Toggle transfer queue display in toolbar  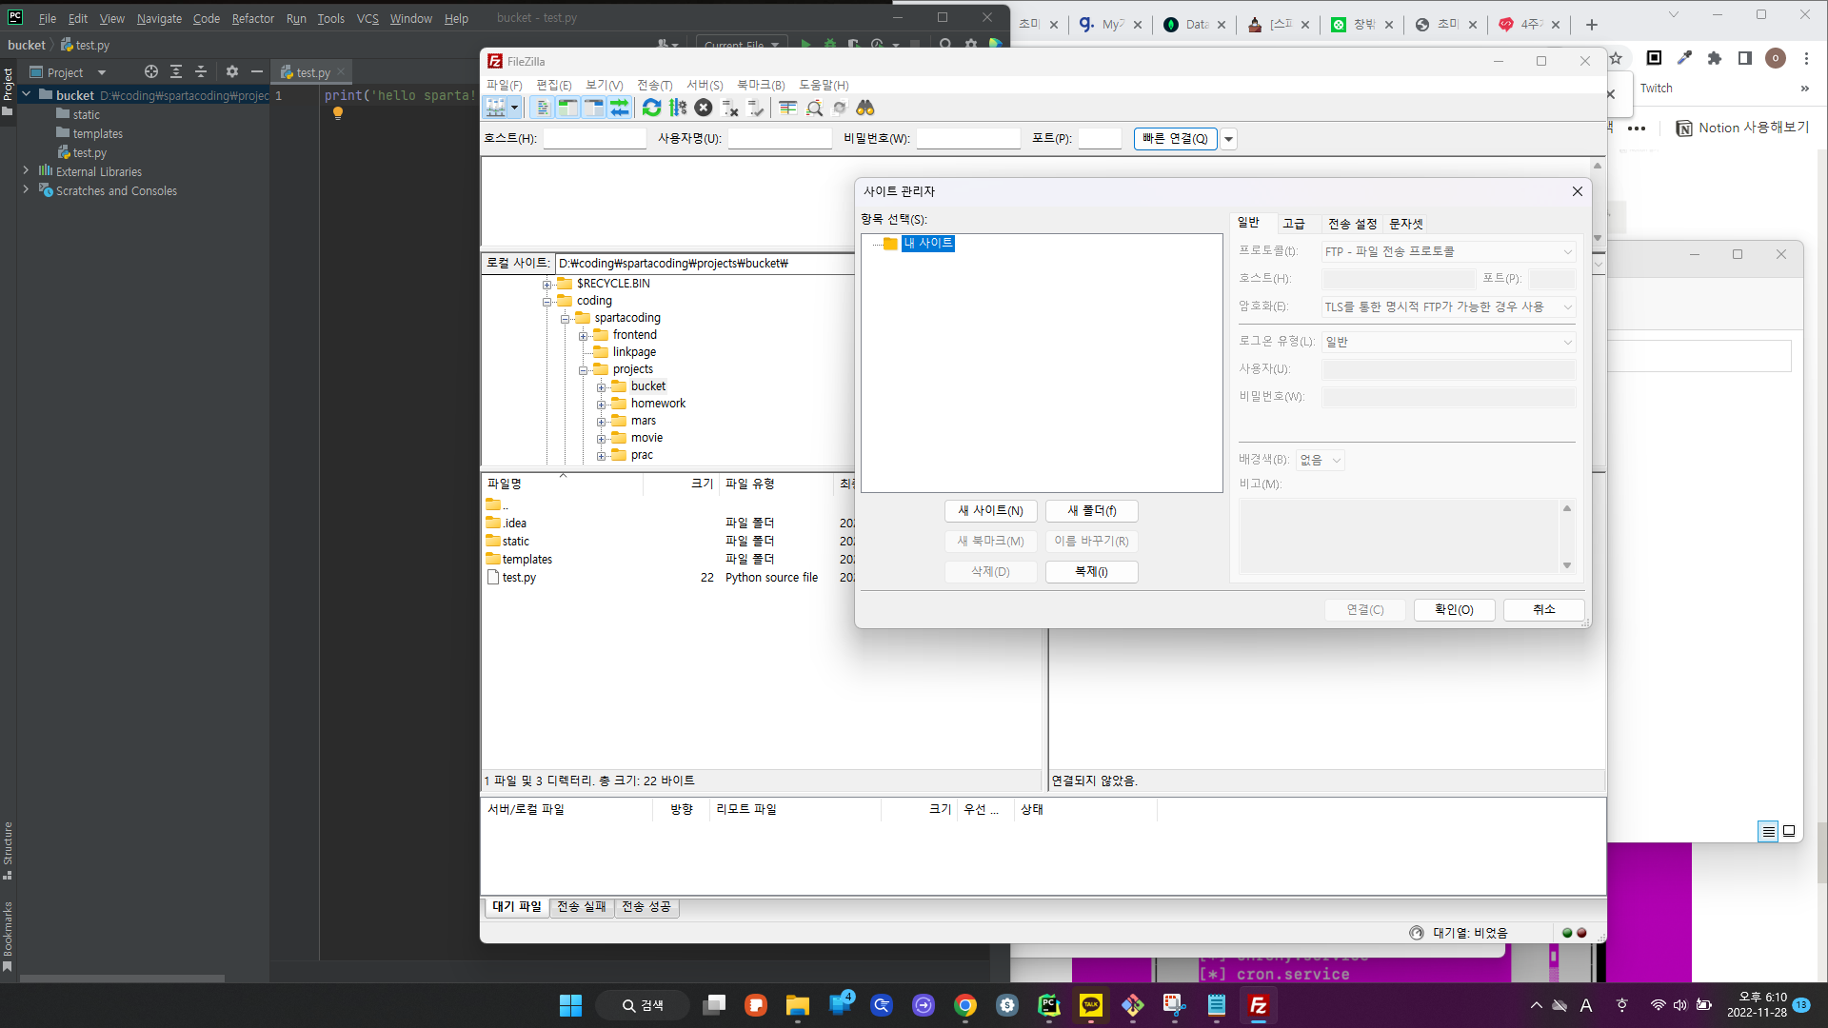(x=620, y=108)
